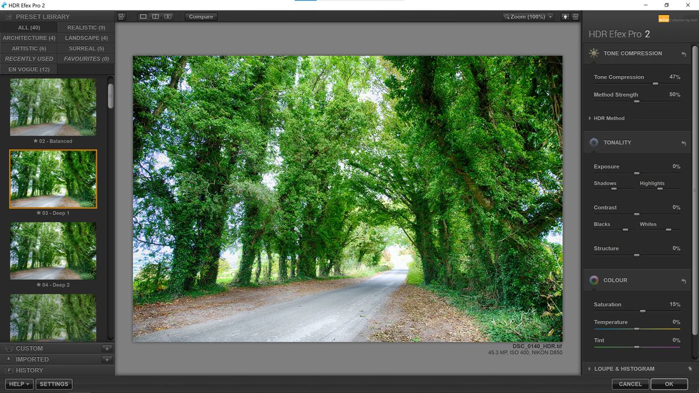The image size is (699, 393).
Task: Switch to the LANDSCAPE presets tab
Action: (x=86, y=37)
